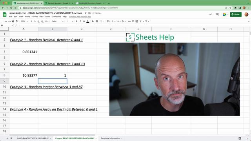The height and width of the screenshot is (141, 251).
Task: Hide the menus with the collapse chevron
Action: tap(248, 21)
